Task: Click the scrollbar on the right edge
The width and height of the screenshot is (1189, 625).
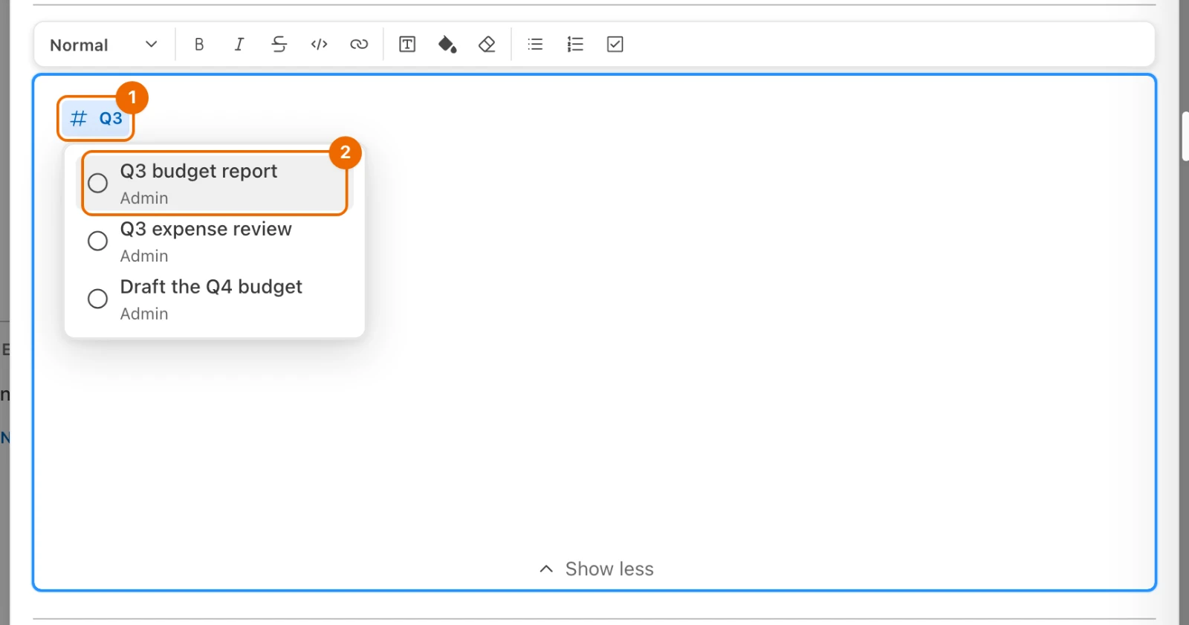Action: (1185, 137)
